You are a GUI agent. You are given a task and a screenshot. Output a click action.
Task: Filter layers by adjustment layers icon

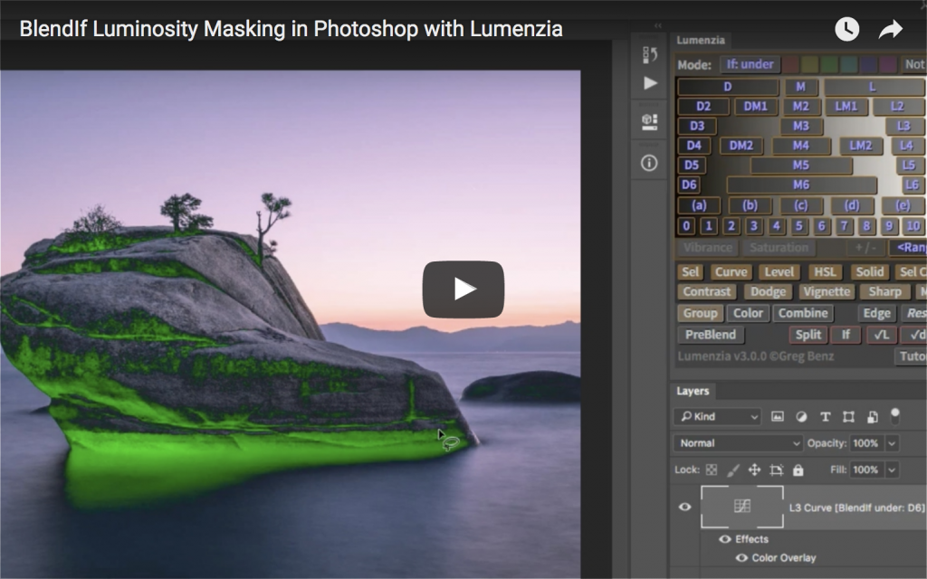(801, 416)
